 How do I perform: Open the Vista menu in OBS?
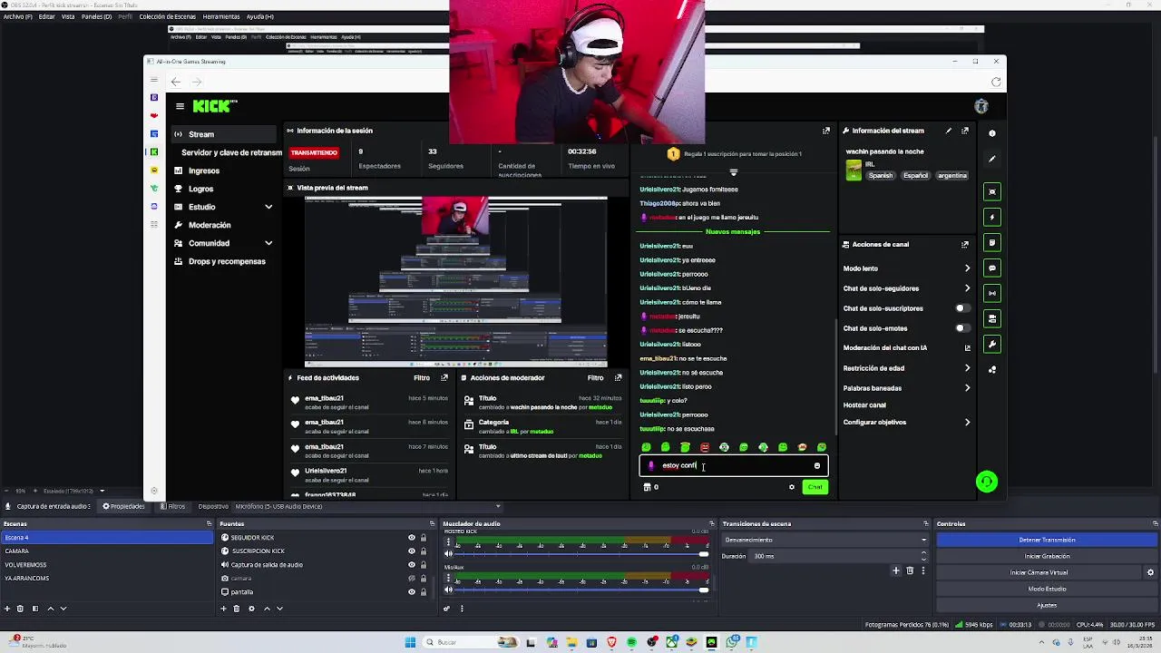pos(68,16)
